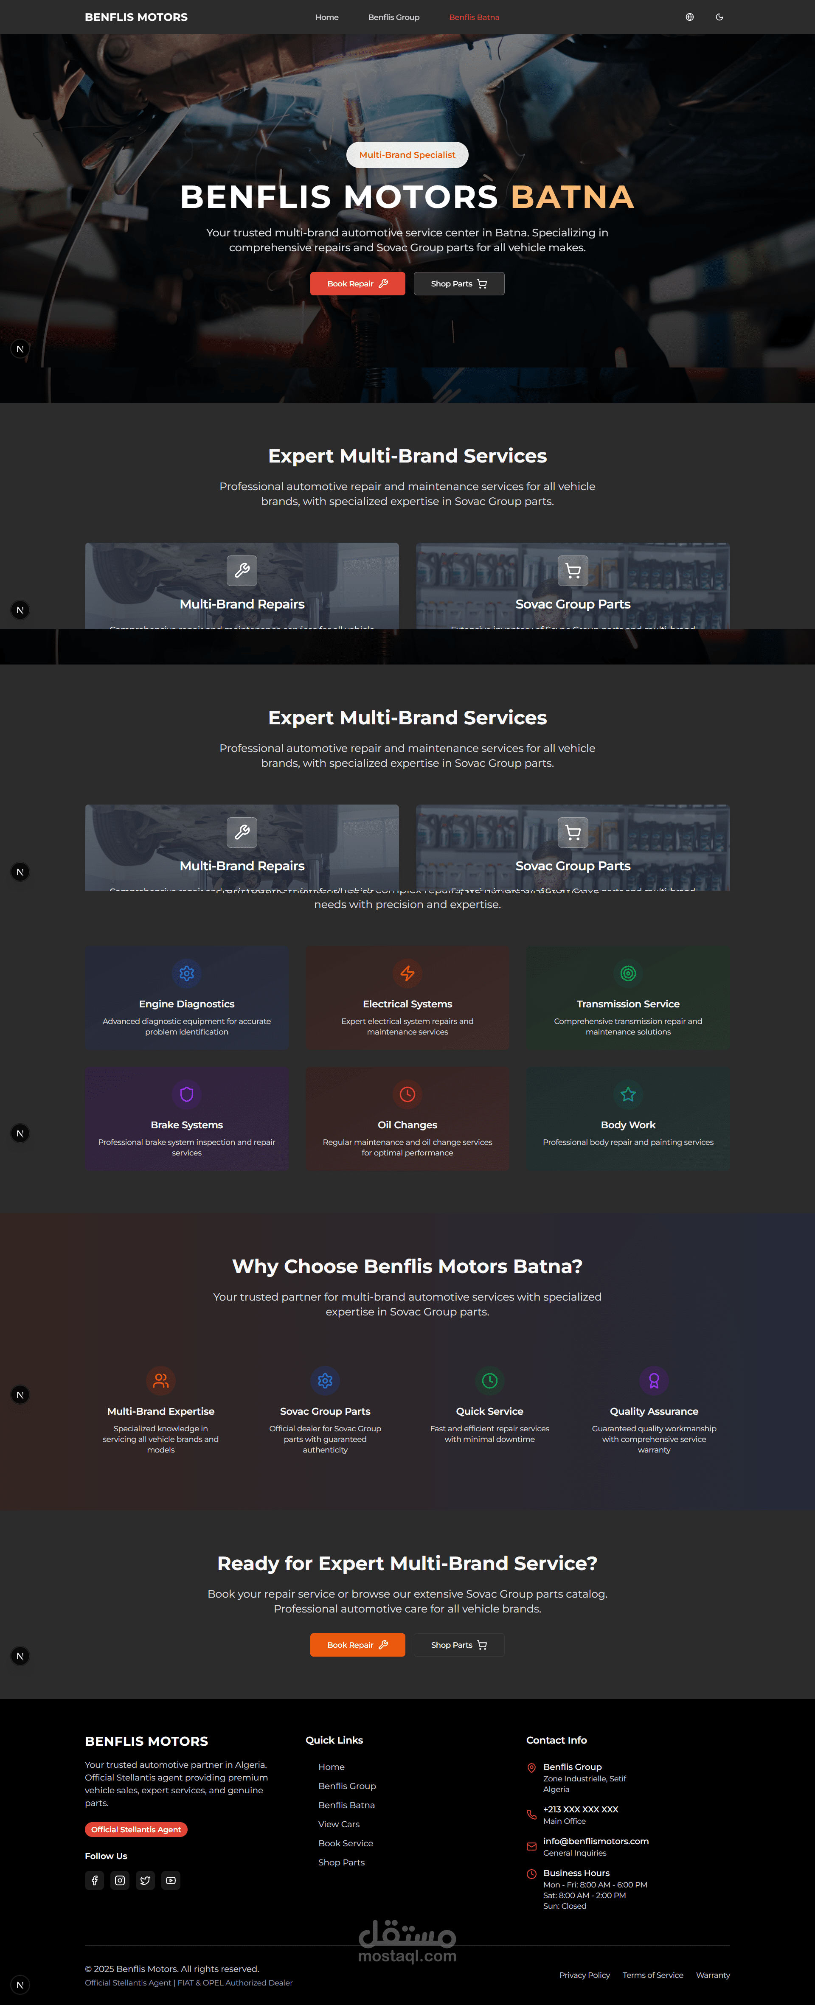This screenshot has height=2005, width=815.
Task: Open View Cars in Quick Links
Action: pyautogui.click(x=339, y=1824)
